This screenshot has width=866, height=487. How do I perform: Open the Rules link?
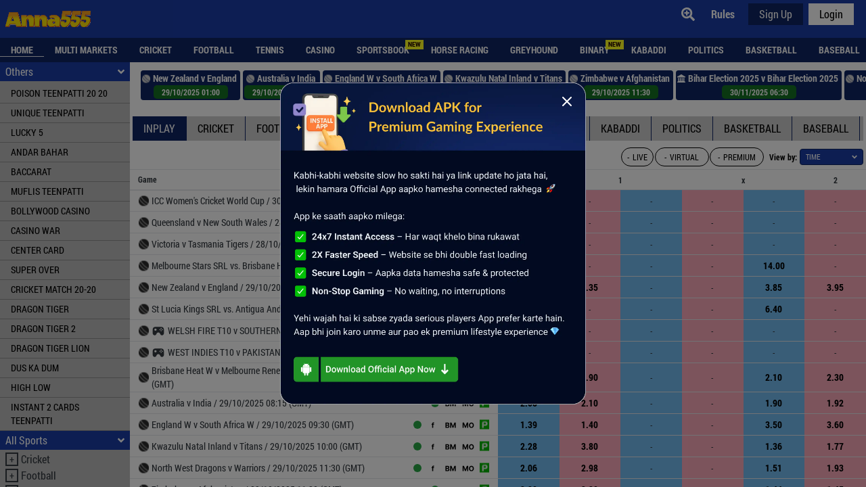(723, 14)
